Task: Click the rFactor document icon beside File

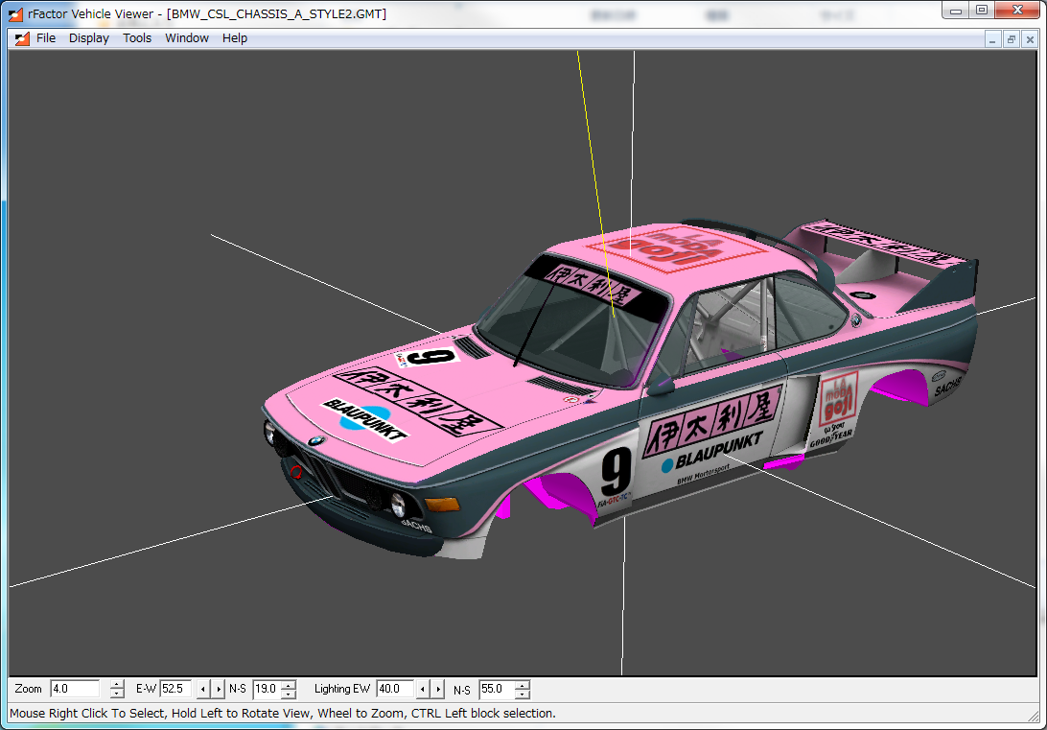Action: coord(22,38)
